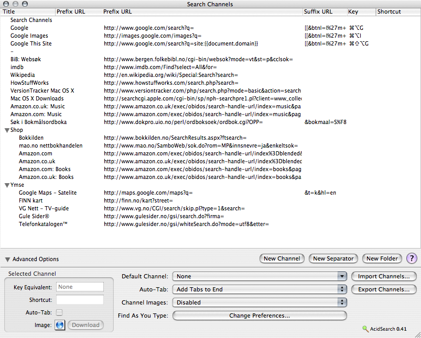The width and height of the screenshot is (421, 338).
Task: Select the Google channel row
Action: 19,28
